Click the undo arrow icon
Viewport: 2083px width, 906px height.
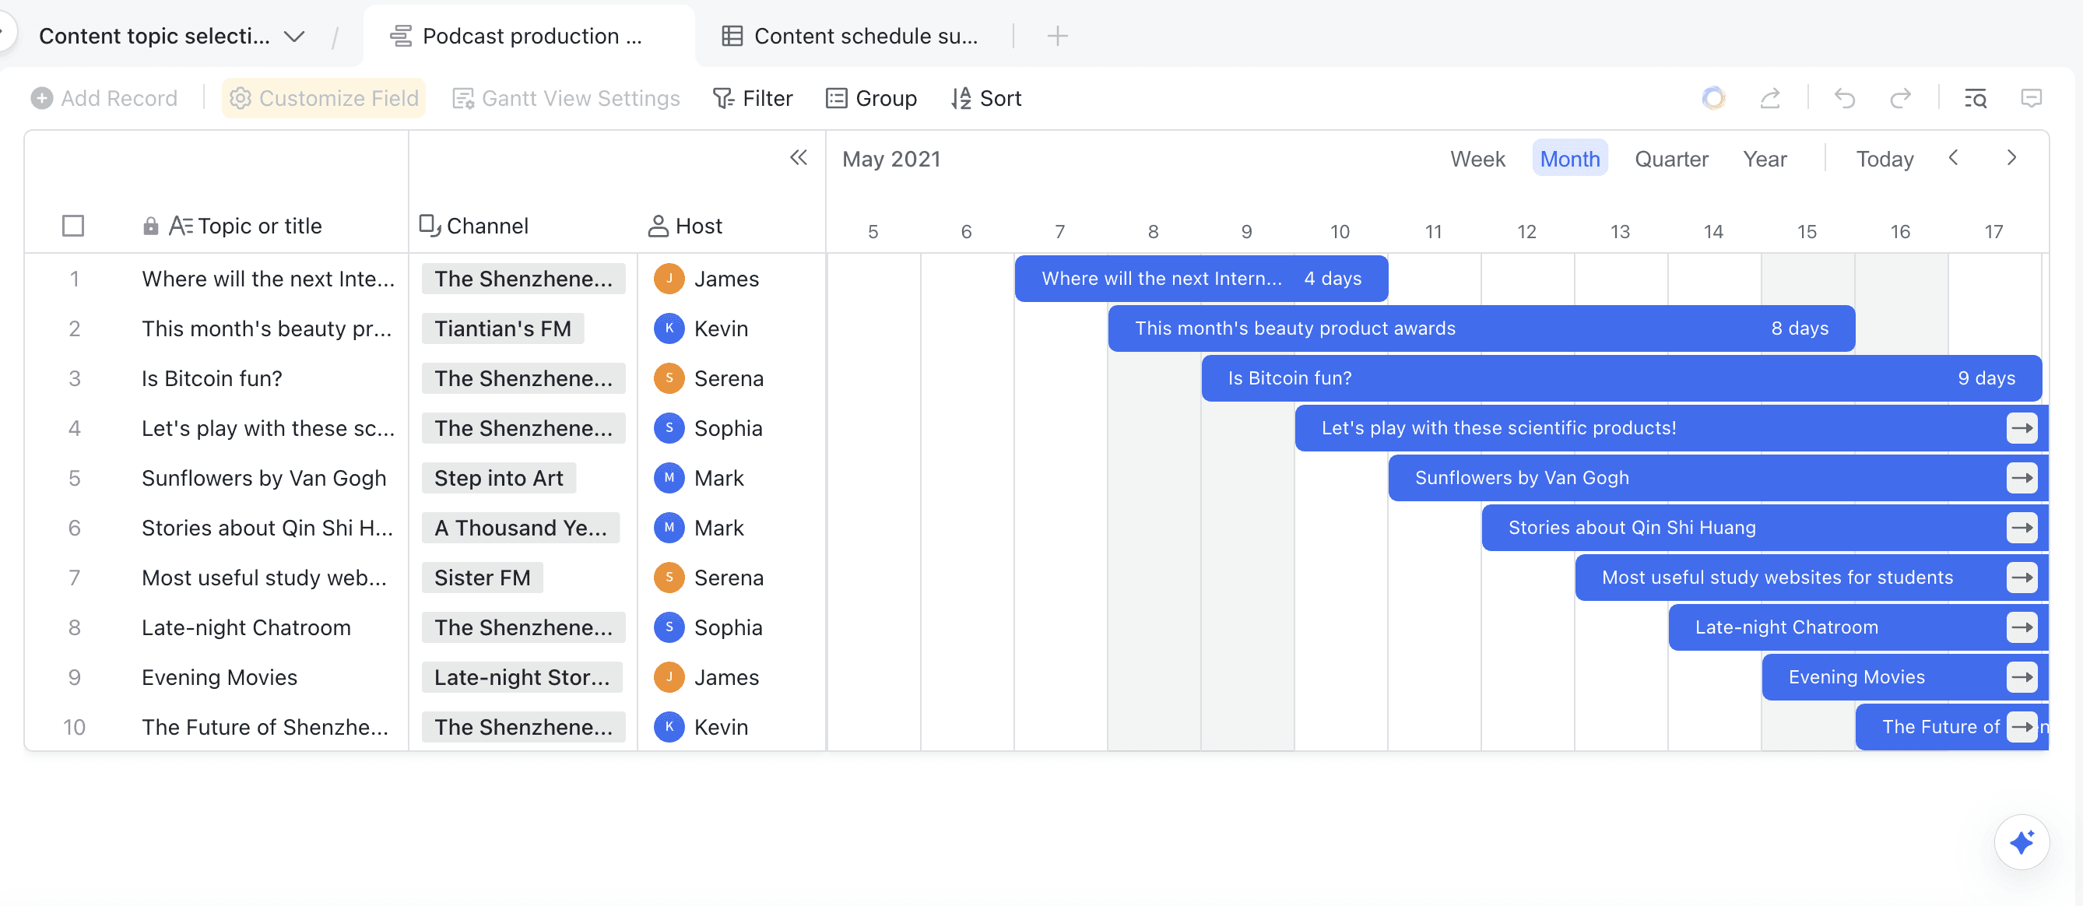tap(1845, 98)
